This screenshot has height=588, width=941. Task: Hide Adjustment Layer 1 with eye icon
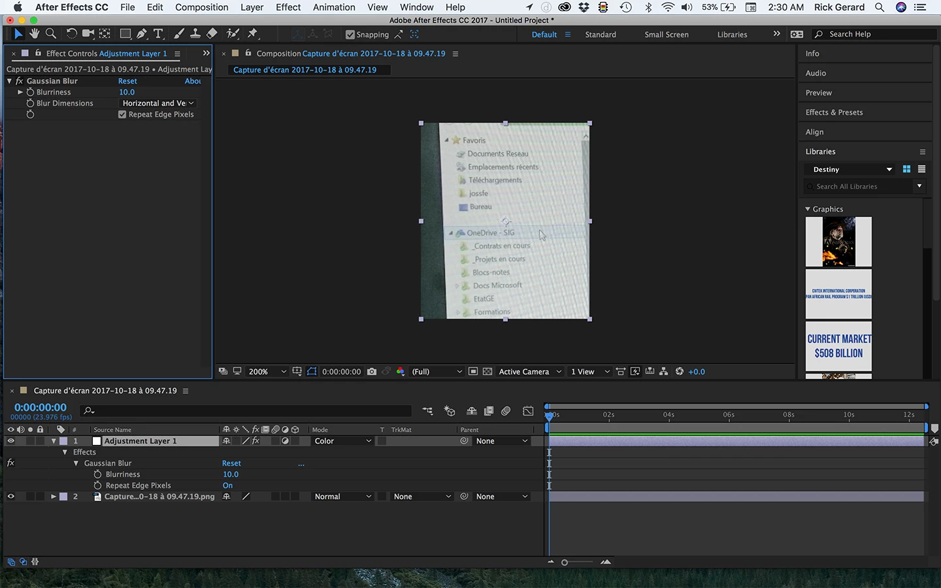coord(10,441)
